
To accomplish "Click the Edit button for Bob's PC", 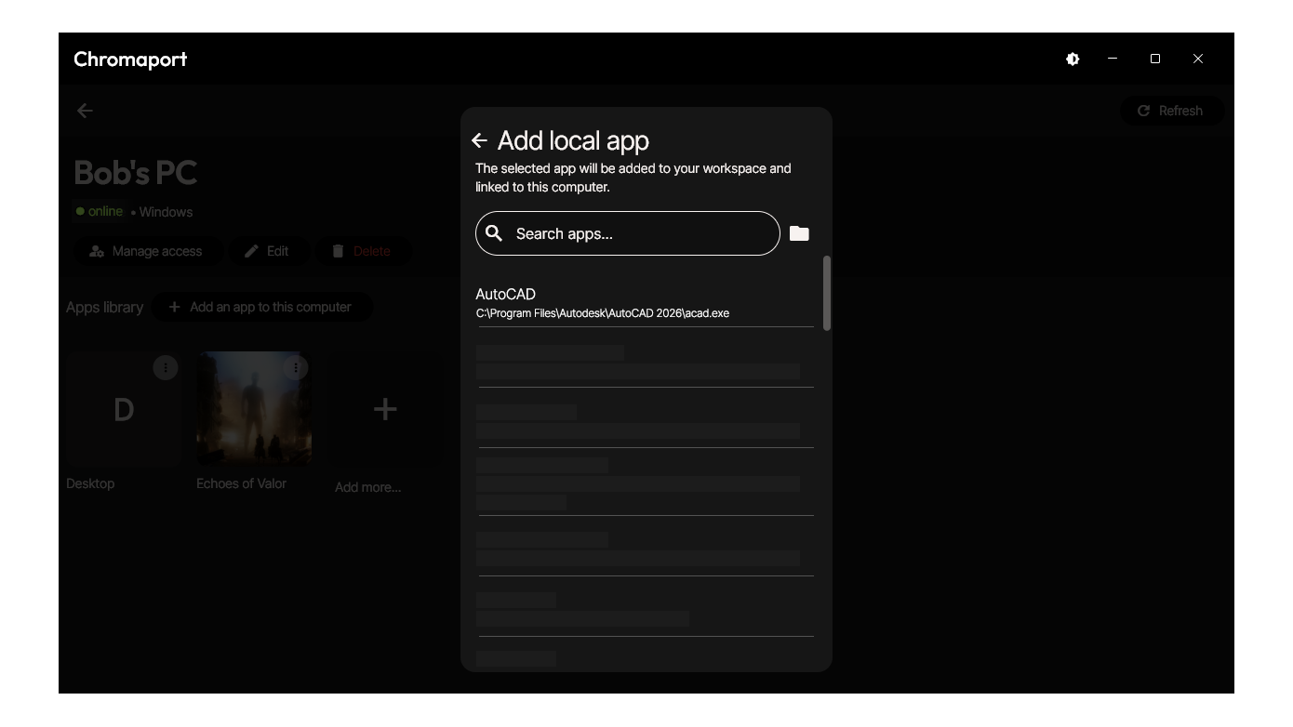I will click(267, 251).
